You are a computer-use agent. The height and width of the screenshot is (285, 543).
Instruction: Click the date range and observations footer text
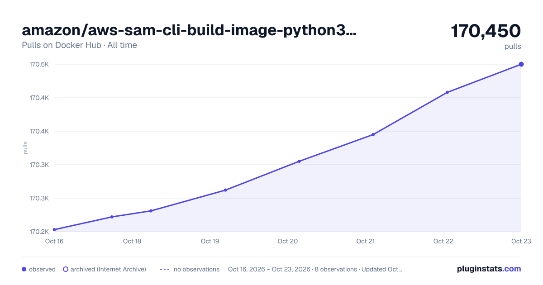(315, 269)
